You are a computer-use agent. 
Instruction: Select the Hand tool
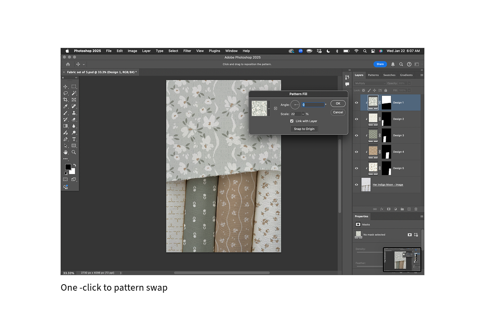(x=65, y=152)
